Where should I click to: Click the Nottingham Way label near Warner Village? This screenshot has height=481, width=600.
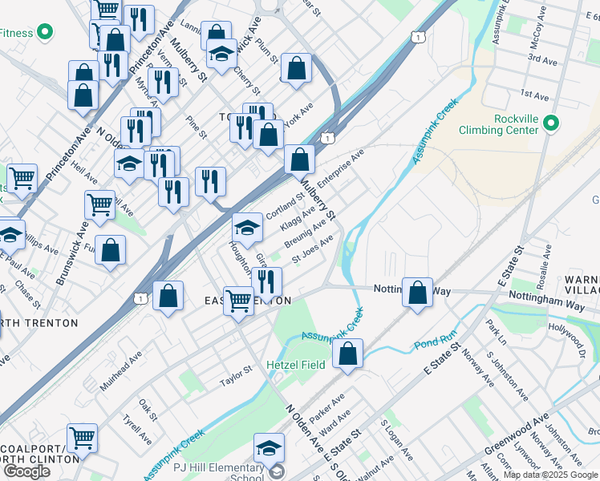tap(547, 301)
